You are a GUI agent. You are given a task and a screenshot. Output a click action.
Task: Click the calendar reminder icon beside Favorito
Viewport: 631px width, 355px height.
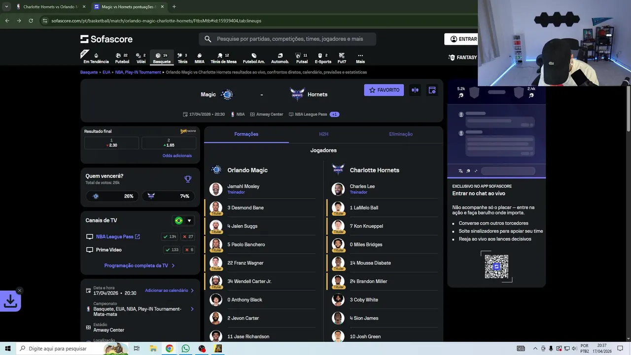[x=432, y=90]
